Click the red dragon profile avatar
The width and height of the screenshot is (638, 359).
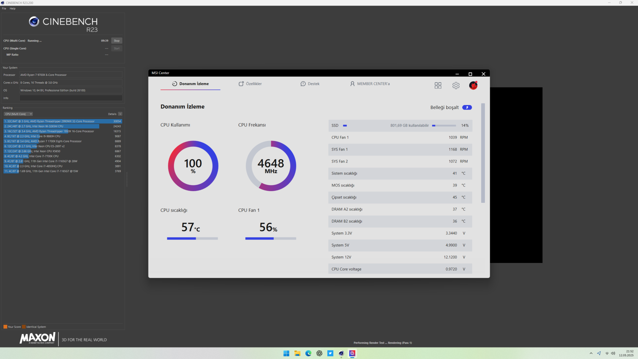pyautogui.click(x=473, y=85)
